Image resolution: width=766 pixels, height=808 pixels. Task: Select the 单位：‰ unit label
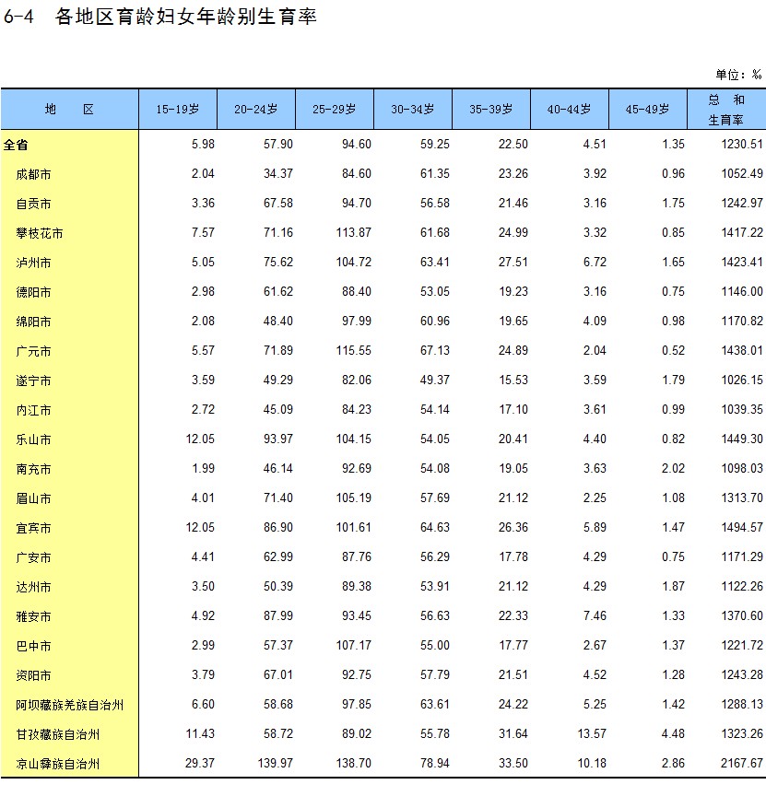pos(738,75)
